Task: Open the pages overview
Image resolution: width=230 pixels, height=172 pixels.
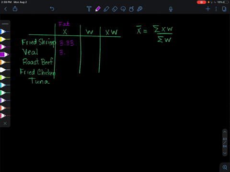Action: (x=224, y=9)
